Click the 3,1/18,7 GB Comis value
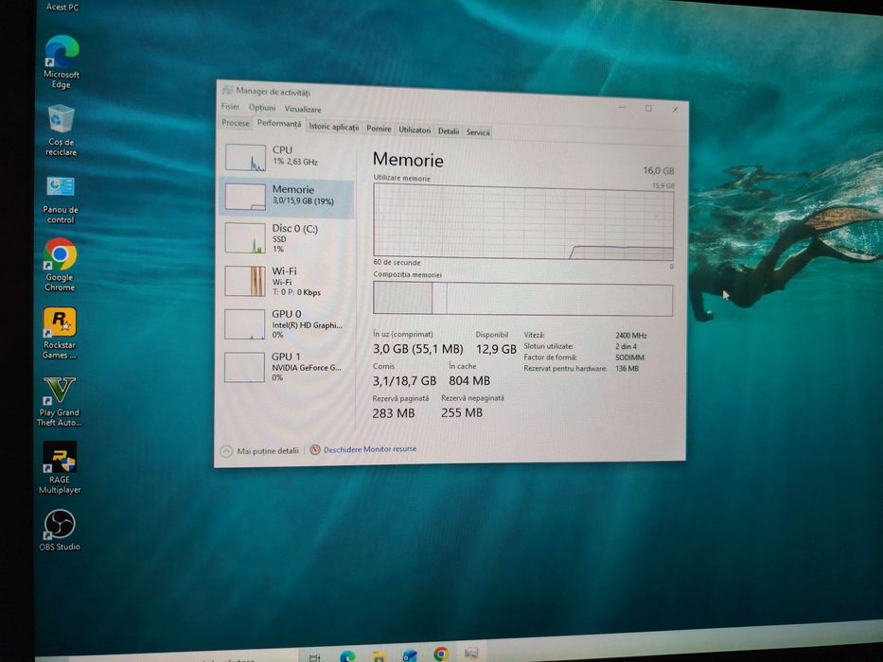Image resolution: width=883 pixels, height=662 pixels. pos(404,381)
